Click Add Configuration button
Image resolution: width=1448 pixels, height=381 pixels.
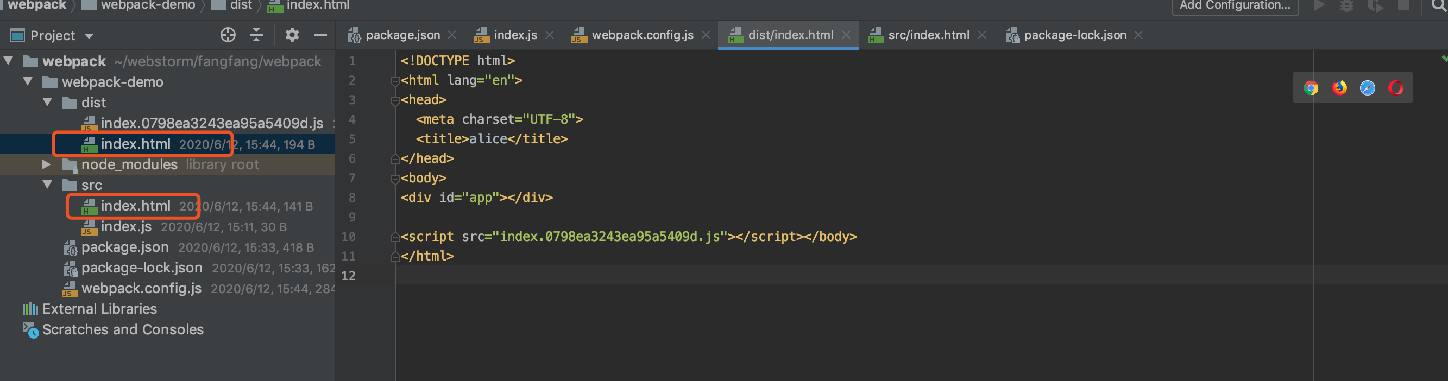coord(1235,6)
